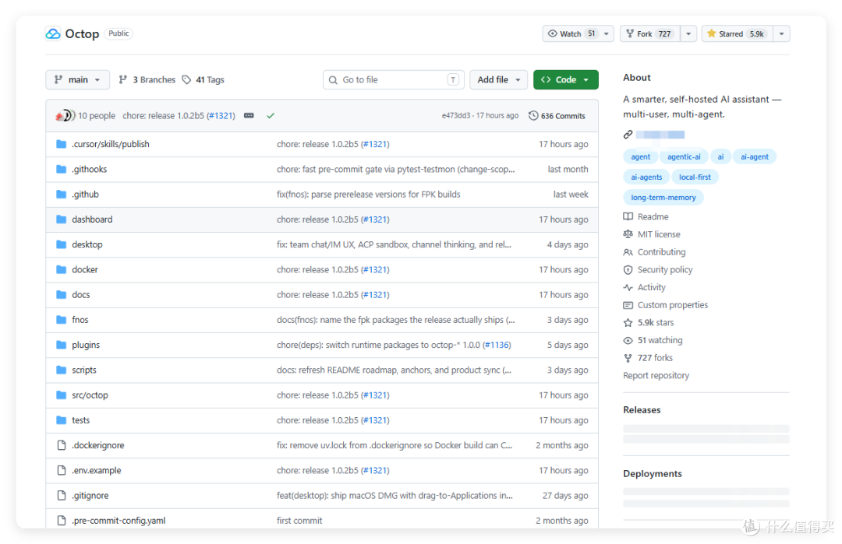Image resolution: width=842 pixels, height=544 pixels.
Task: Click the folder icon beside docker
Action: (62, 269)
